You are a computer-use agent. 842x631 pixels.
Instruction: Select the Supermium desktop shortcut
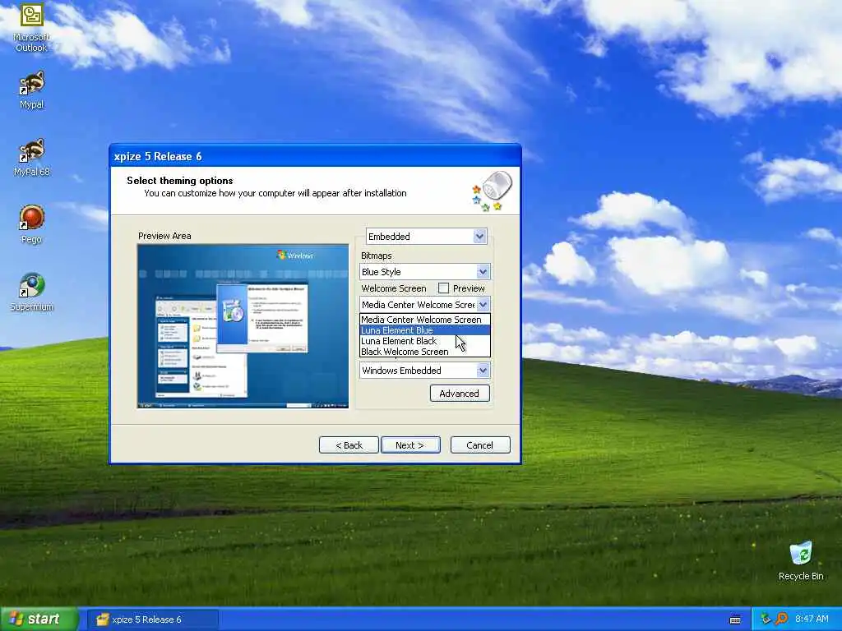[31, 292]
